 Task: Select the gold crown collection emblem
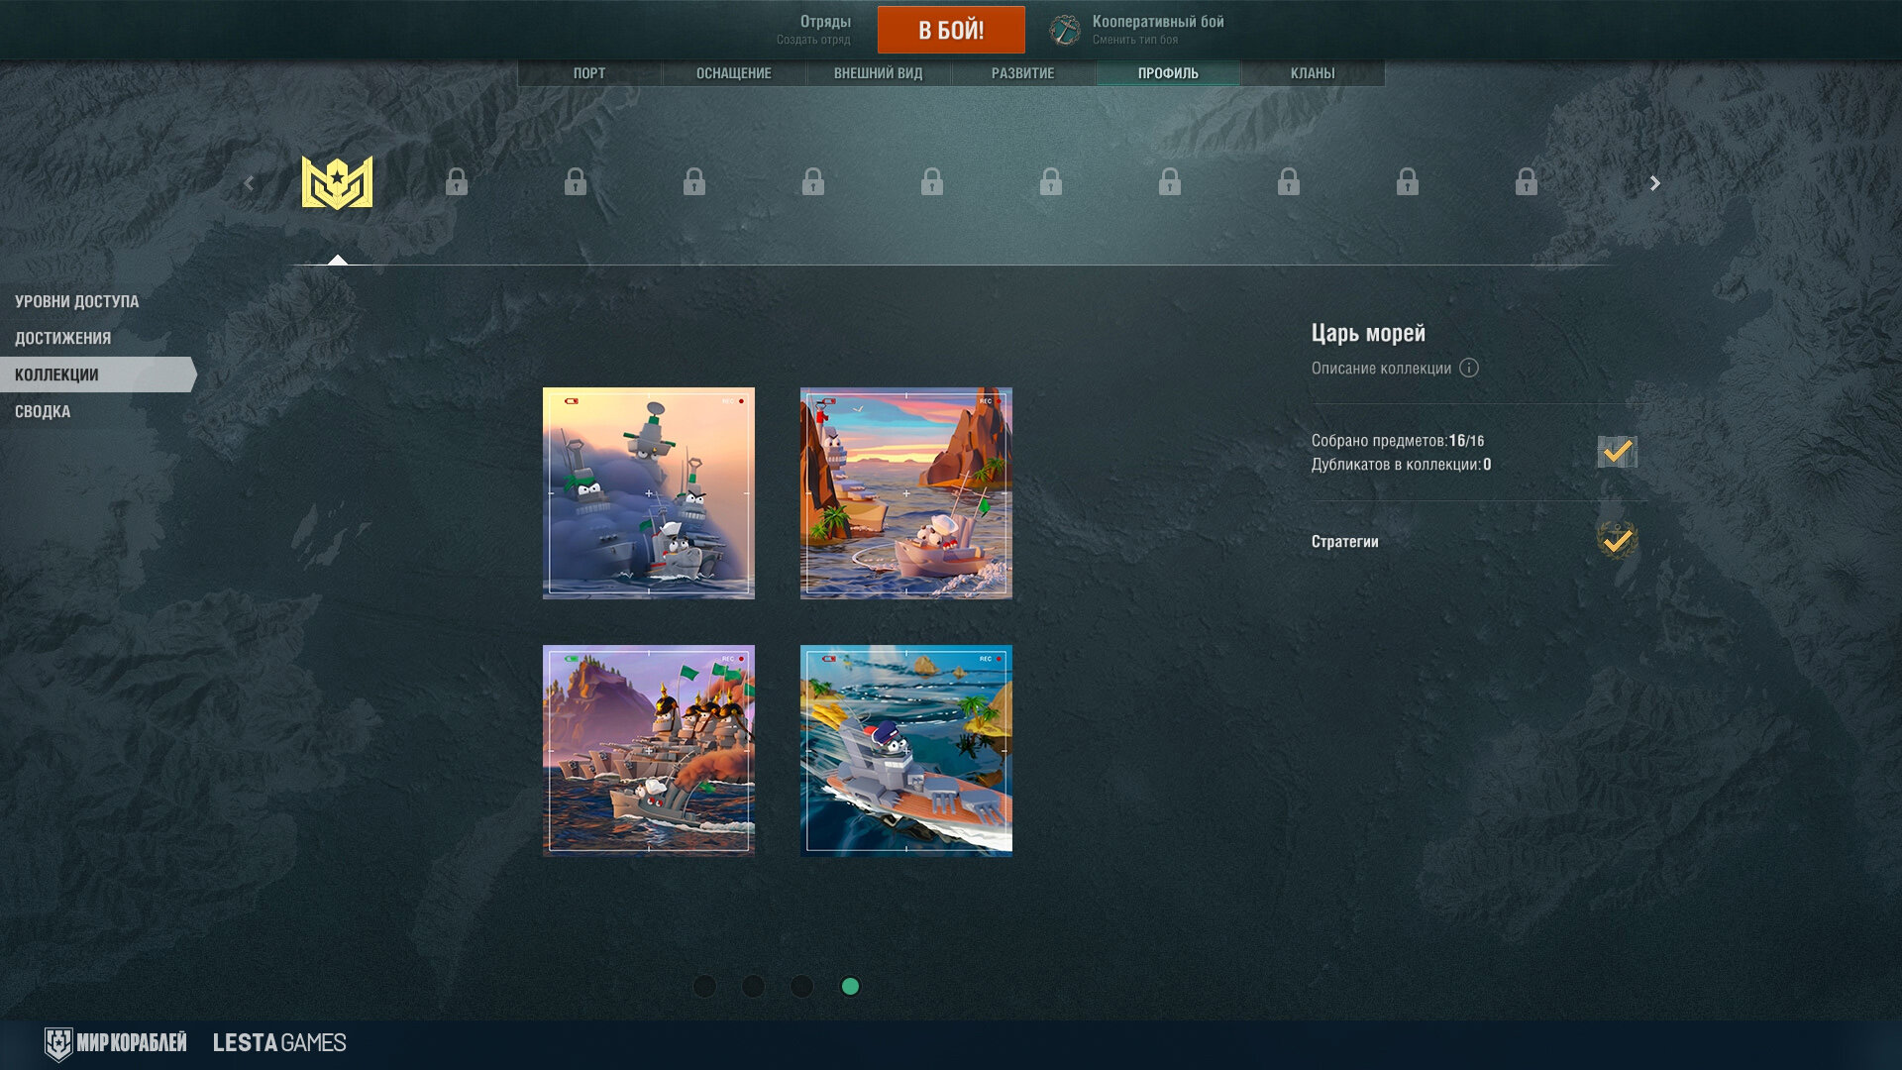point(337,182)
